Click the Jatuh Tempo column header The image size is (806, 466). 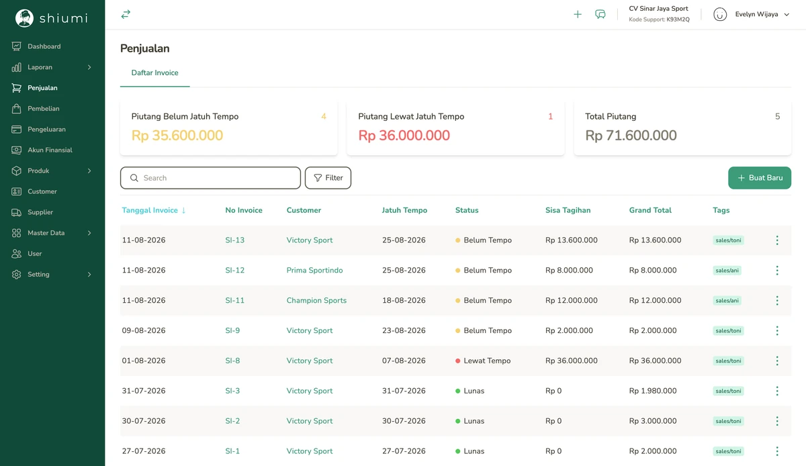click(x=404, y=210)
